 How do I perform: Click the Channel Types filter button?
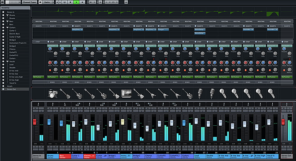pos(29,2)
